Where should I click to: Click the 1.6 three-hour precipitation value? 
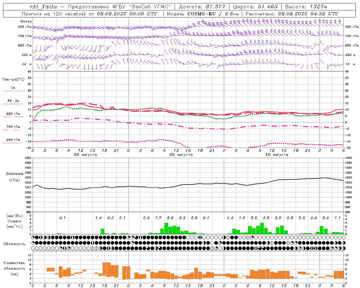242,218
